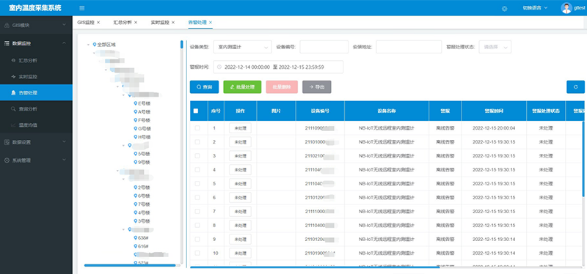Click the clock icon in alarm time field
Screen dimensions: 587x274
tap(219, 67)
